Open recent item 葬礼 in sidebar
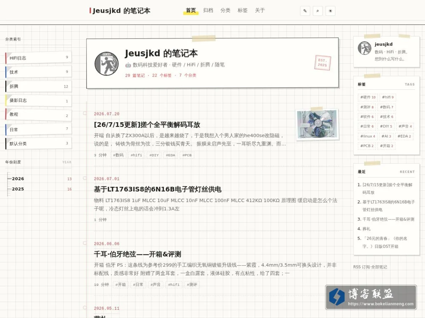This screenshot has height=318, width=425. tap(367, 229)
